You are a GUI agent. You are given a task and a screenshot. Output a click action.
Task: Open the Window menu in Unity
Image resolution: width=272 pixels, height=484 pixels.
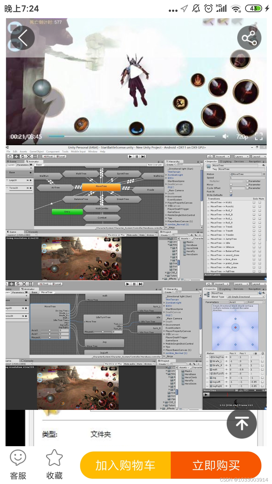(93, 152)
